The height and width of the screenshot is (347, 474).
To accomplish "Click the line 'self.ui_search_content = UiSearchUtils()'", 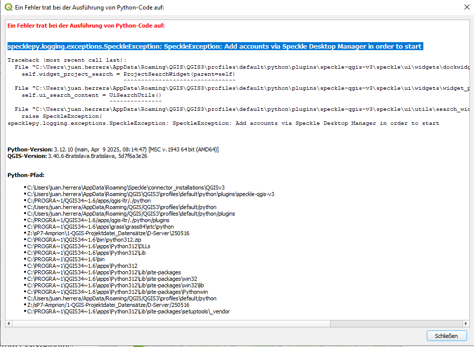I will pos(92,95).
